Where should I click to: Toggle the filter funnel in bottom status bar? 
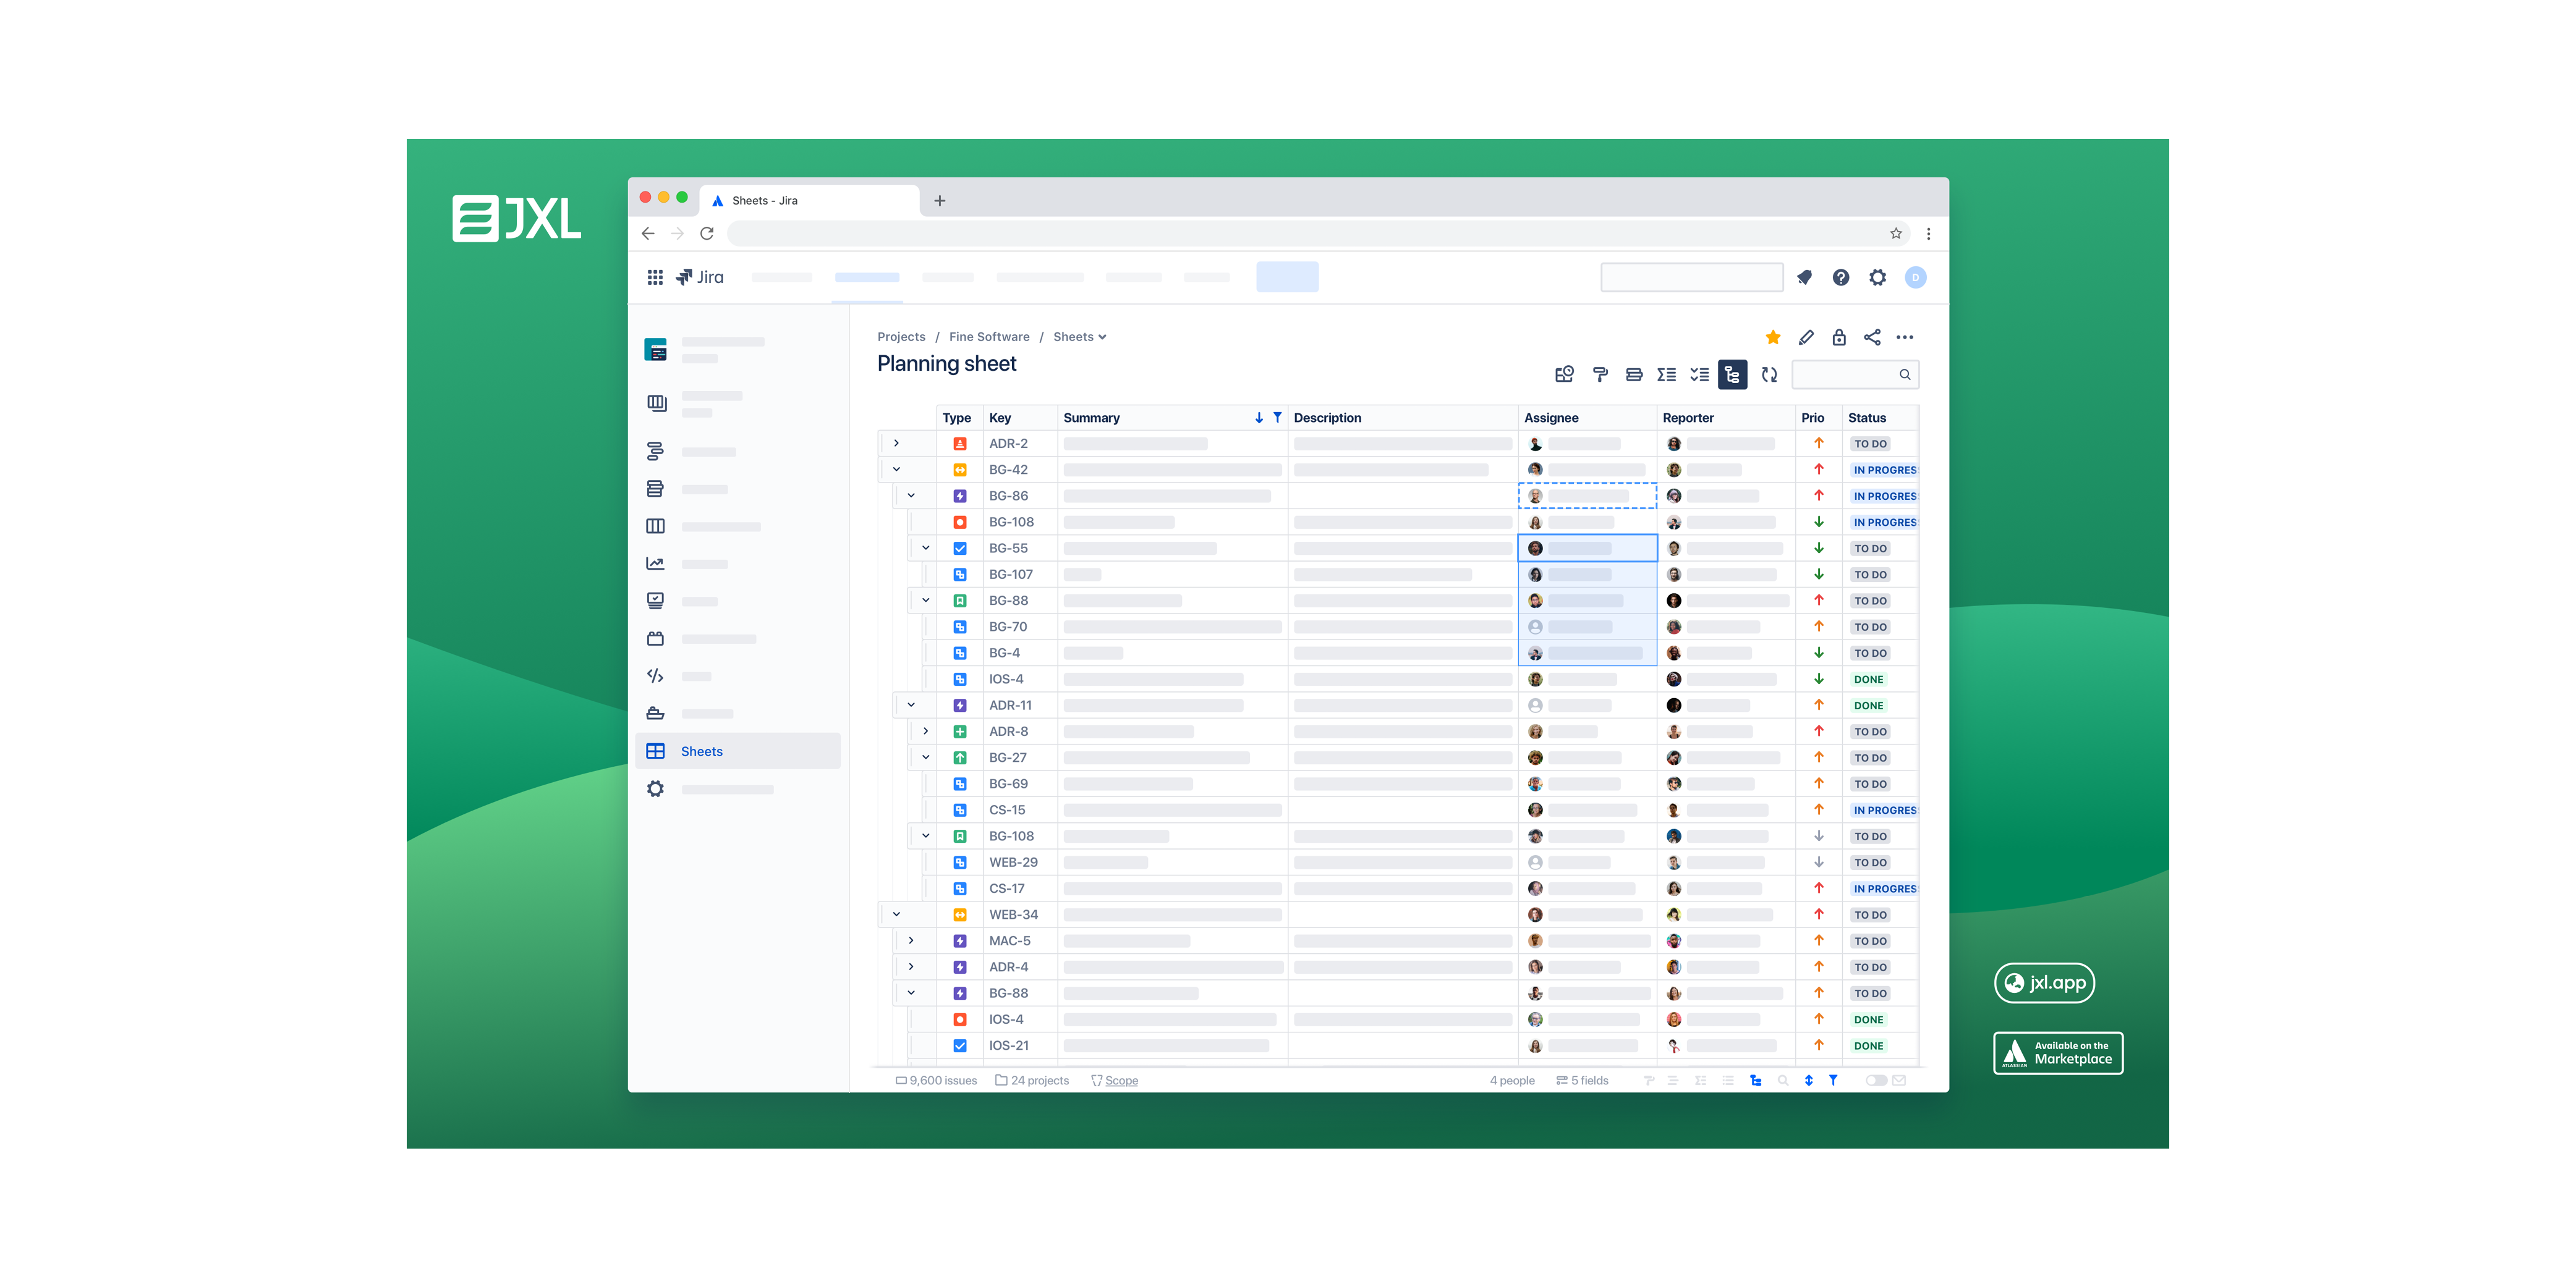click(1833, 1080)
